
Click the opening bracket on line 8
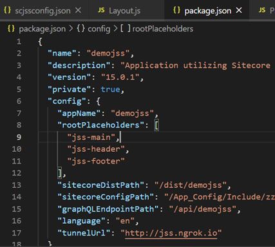tap(156, 125)
